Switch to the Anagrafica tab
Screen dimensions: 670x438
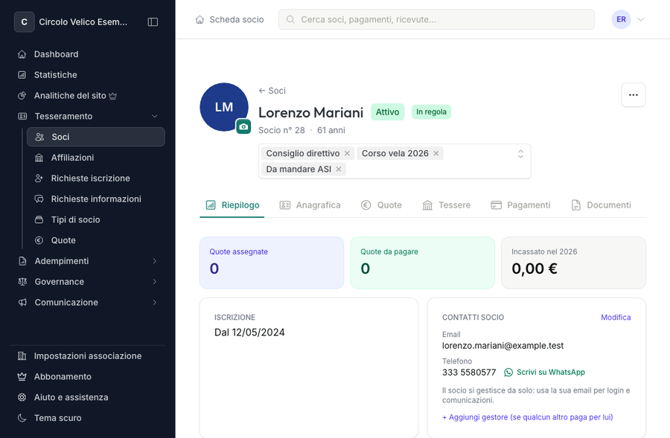point(310,205)
